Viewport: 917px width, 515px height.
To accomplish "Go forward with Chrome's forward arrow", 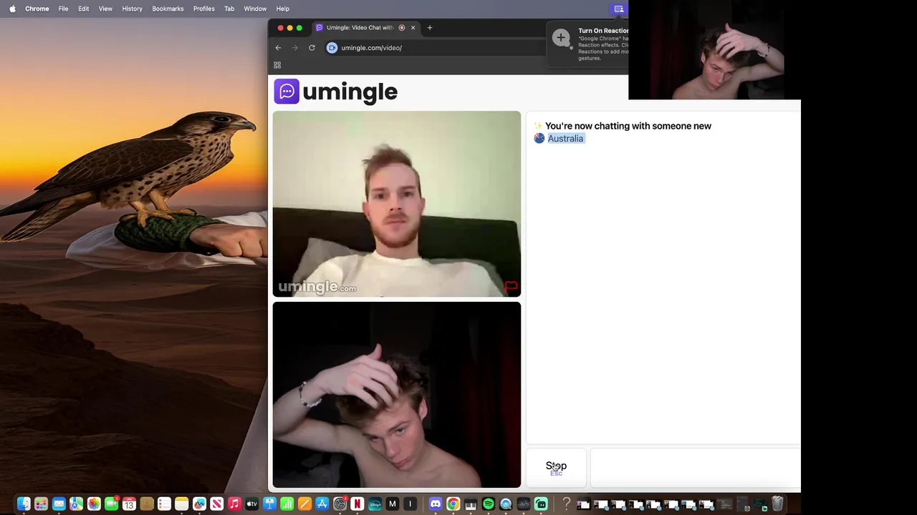I will [294, 48].
